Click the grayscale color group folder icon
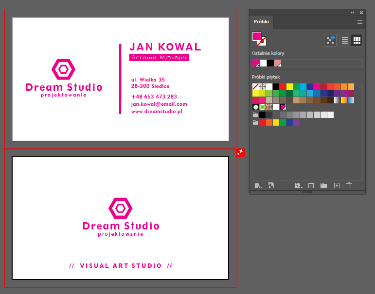The image size is (375, 294). tap(255, 115)
